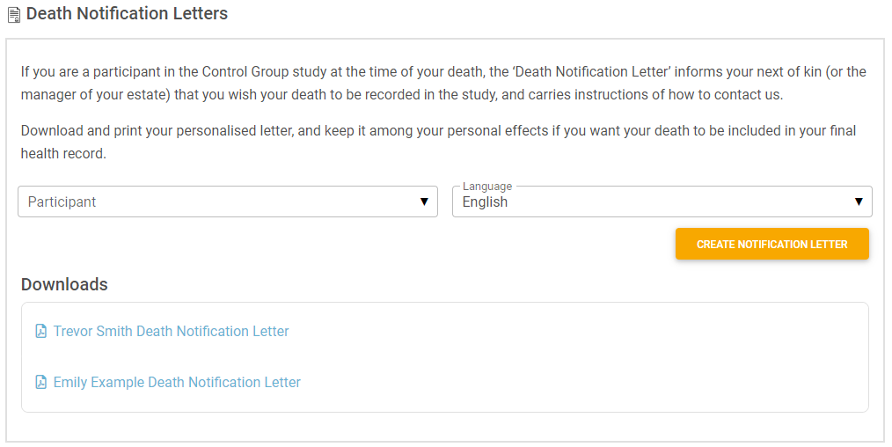
Task: Click empty space inside the Downloads list box
Action: coord(569,356)
